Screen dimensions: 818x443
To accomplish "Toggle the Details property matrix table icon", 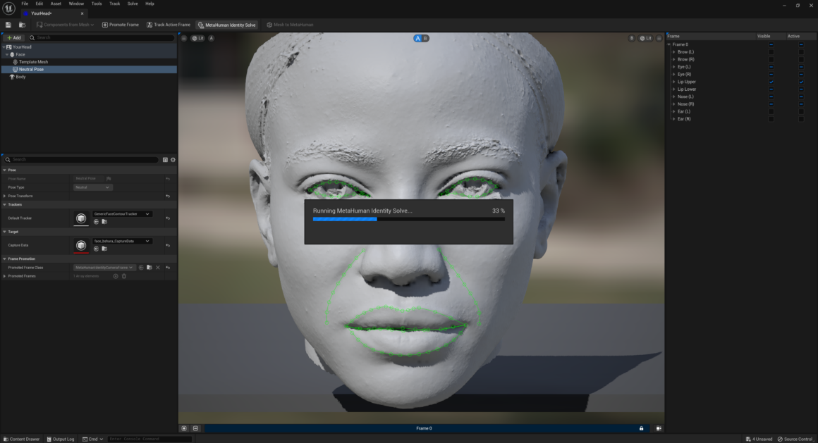I will click(166, 160).
